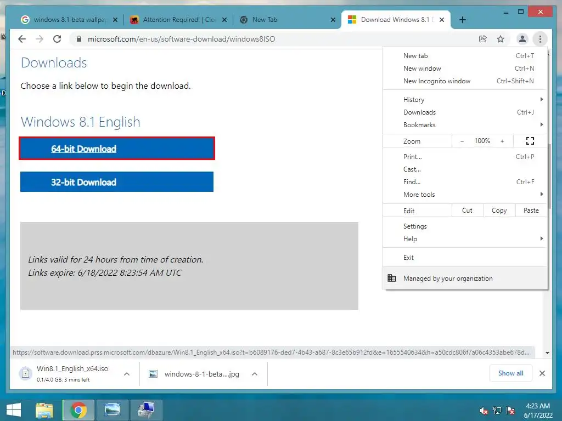Select Cast... in the menu
Image resolution: width=562 pixels, height=421 pixels.
(x=465, y=169)
